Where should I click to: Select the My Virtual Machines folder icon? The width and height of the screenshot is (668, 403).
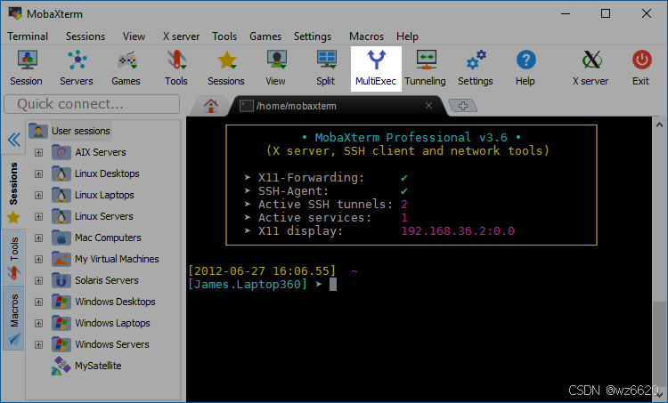click(x=61, y=259)
